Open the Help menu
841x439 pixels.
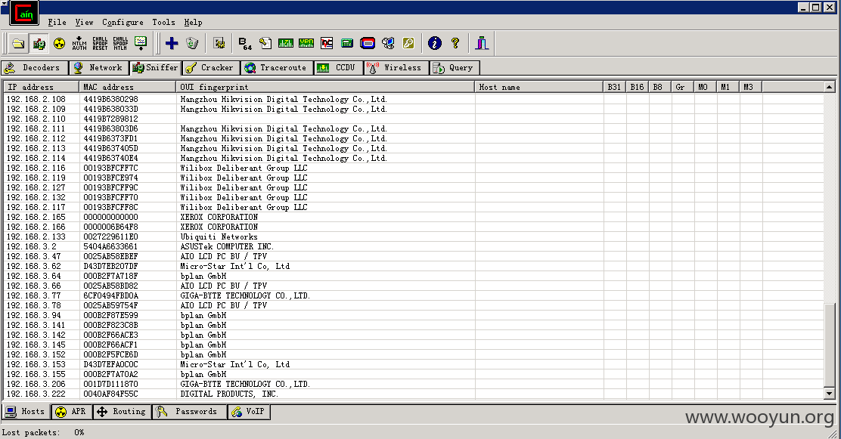point(193,22)
